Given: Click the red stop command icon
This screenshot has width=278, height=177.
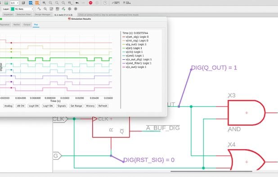Looking at the screenshot, I should [x=90, y=3].
